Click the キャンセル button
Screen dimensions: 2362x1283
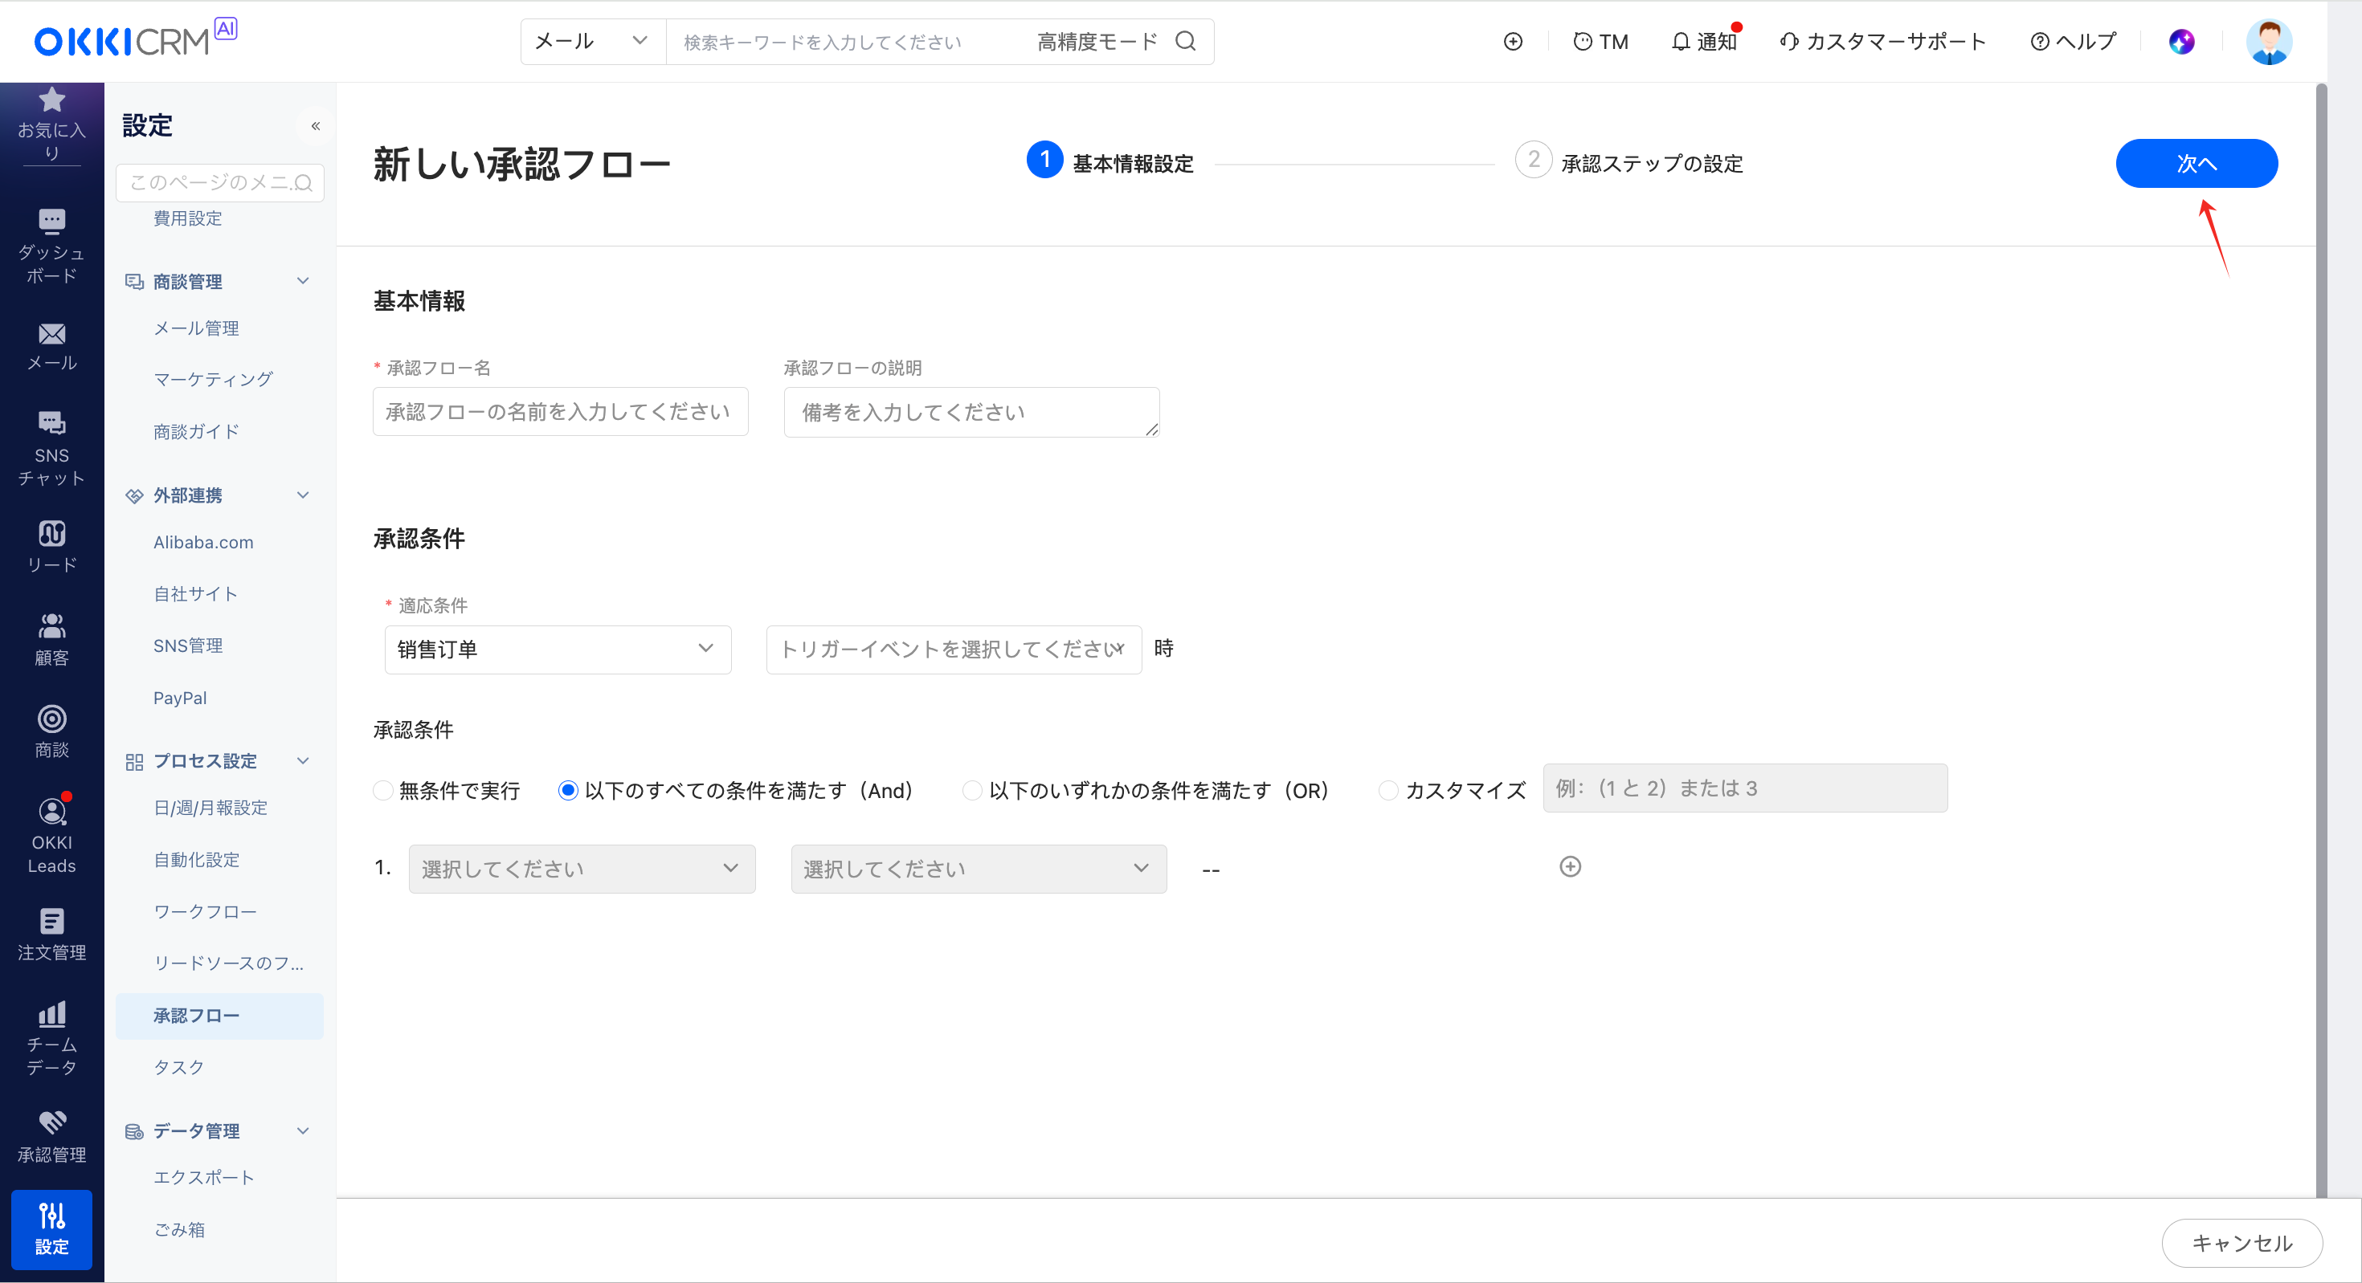tap(2241, 1244)
